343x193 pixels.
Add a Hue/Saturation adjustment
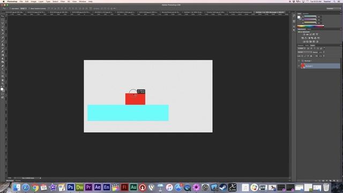click(x=302, y=38)
